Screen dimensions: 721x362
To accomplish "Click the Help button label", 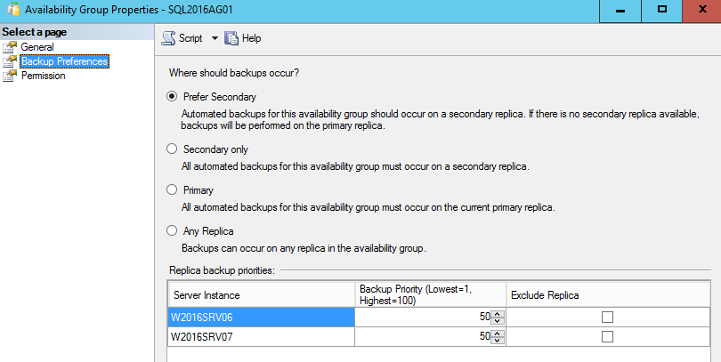I will 252,38.
